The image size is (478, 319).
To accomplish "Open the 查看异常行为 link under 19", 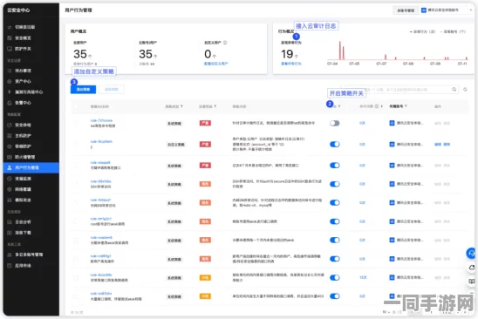I will (x=291, y=64).
